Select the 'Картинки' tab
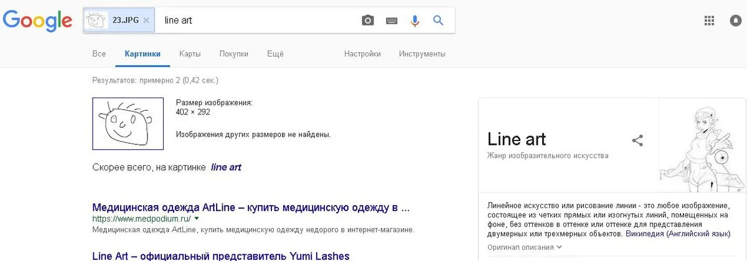747x261 pixels. pos(143,54)
